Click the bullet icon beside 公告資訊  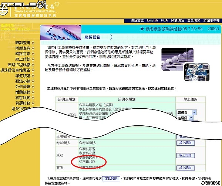click(33, 87)
